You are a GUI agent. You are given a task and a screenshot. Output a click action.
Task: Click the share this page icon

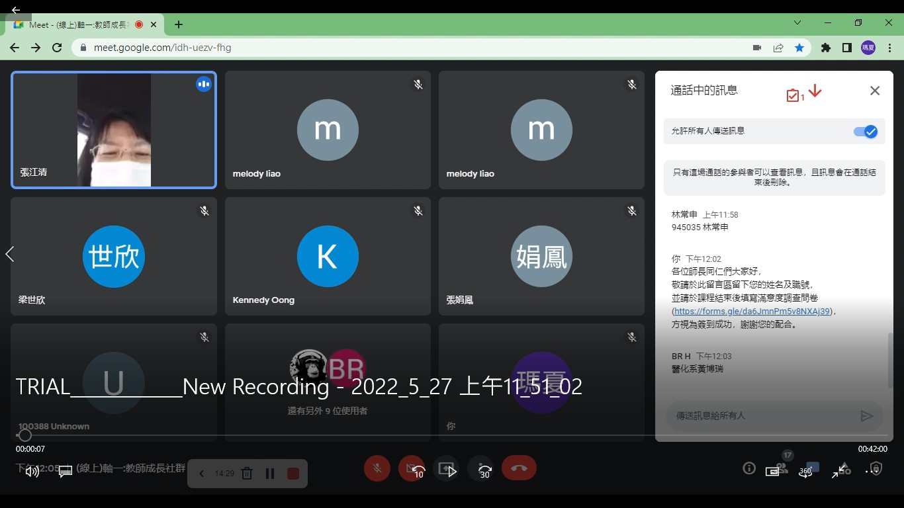(x=778, y=48)
